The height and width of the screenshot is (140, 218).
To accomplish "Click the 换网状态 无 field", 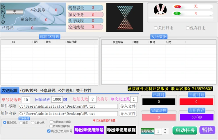I will 15,12.
